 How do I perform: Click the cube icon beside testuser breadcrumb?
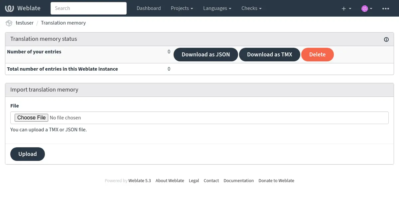[9, 23]
